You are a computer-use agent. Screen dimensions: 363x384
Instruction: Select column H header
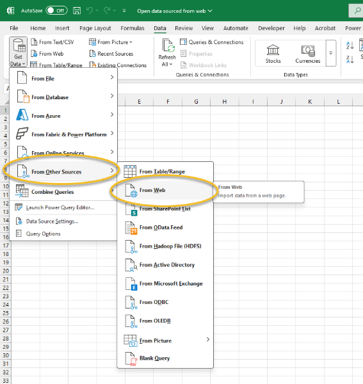(224, 102)
